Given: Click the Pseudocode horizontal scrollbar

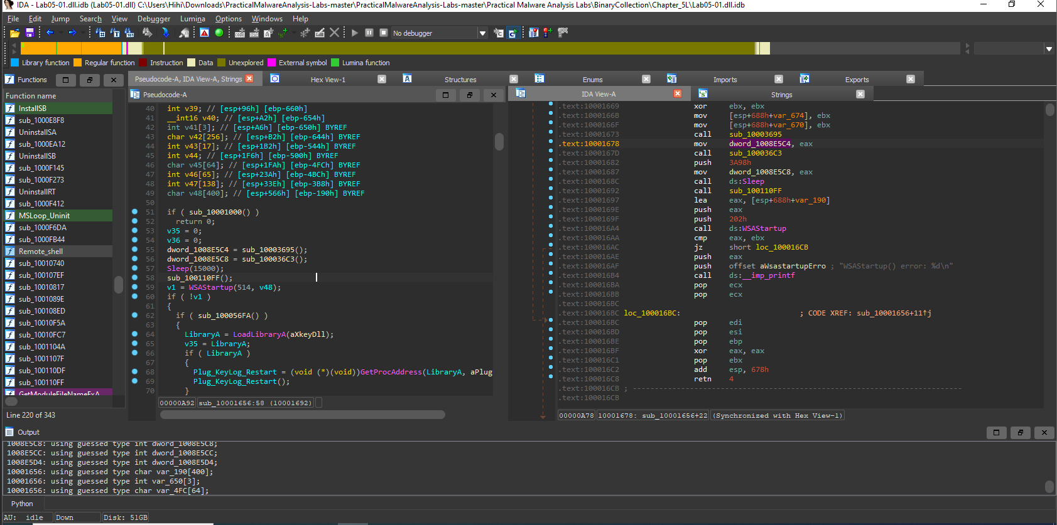Looking at the screenshot, I should tap(302, 415).
